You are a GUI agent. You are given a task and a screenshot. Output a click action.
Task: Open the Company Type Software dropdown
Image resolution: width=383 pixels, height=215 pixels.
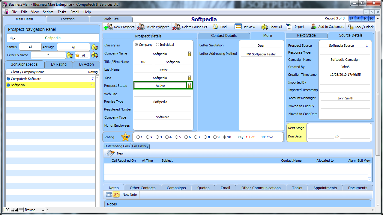[x=163, y=117]
